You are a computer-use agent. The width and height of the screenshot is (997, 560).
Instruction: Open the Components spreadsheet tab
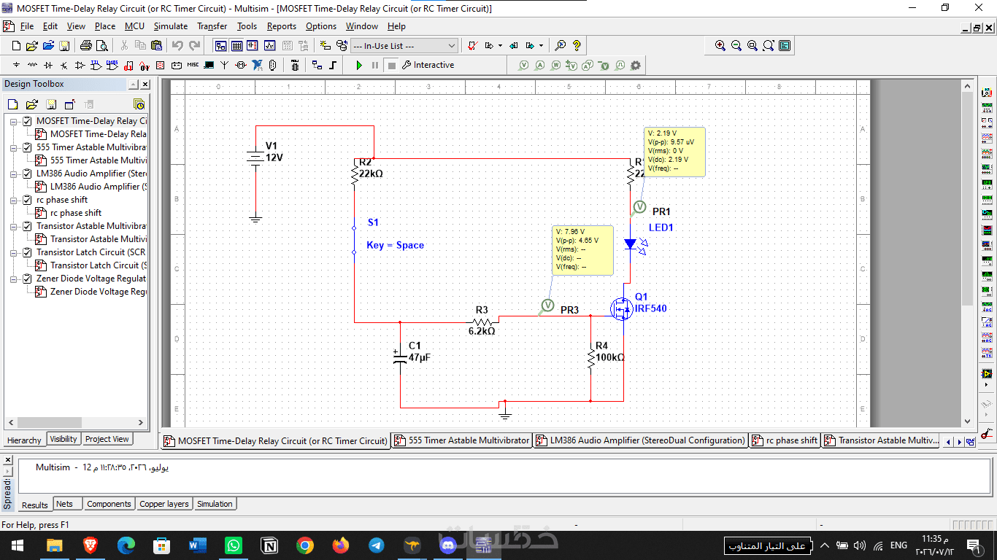(109, 504)
